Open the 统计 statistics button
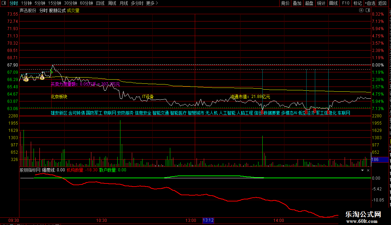Viewport: 391px width, 225px height. [x=321, y=3]
